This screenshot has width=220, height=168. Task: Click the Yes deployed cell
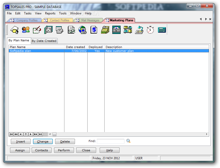97,51
